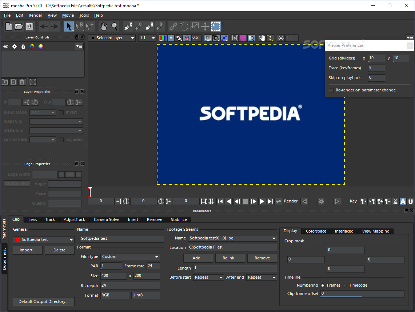The width and height of the screenshot is (415, 312).
Task: Toggle the Adjusted checkbox
Action: click(x=61, y=140)
